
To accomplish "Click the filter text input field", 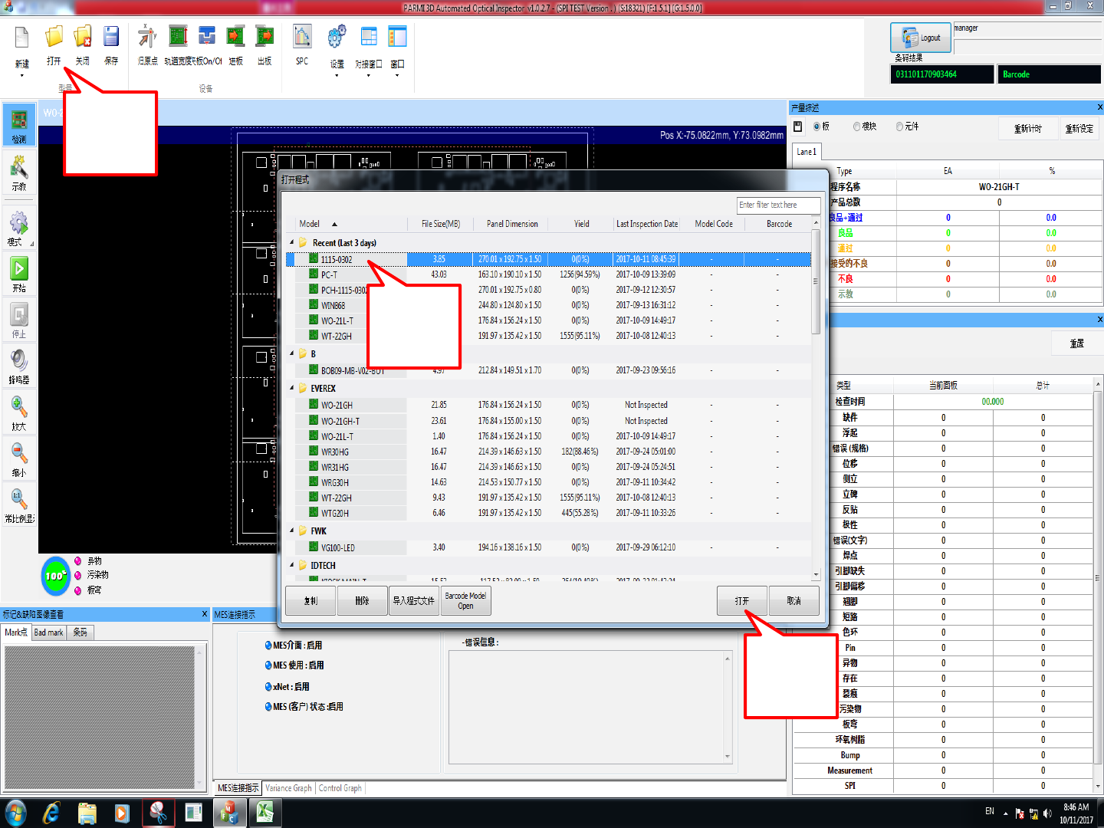I will (x=777, y=205).
